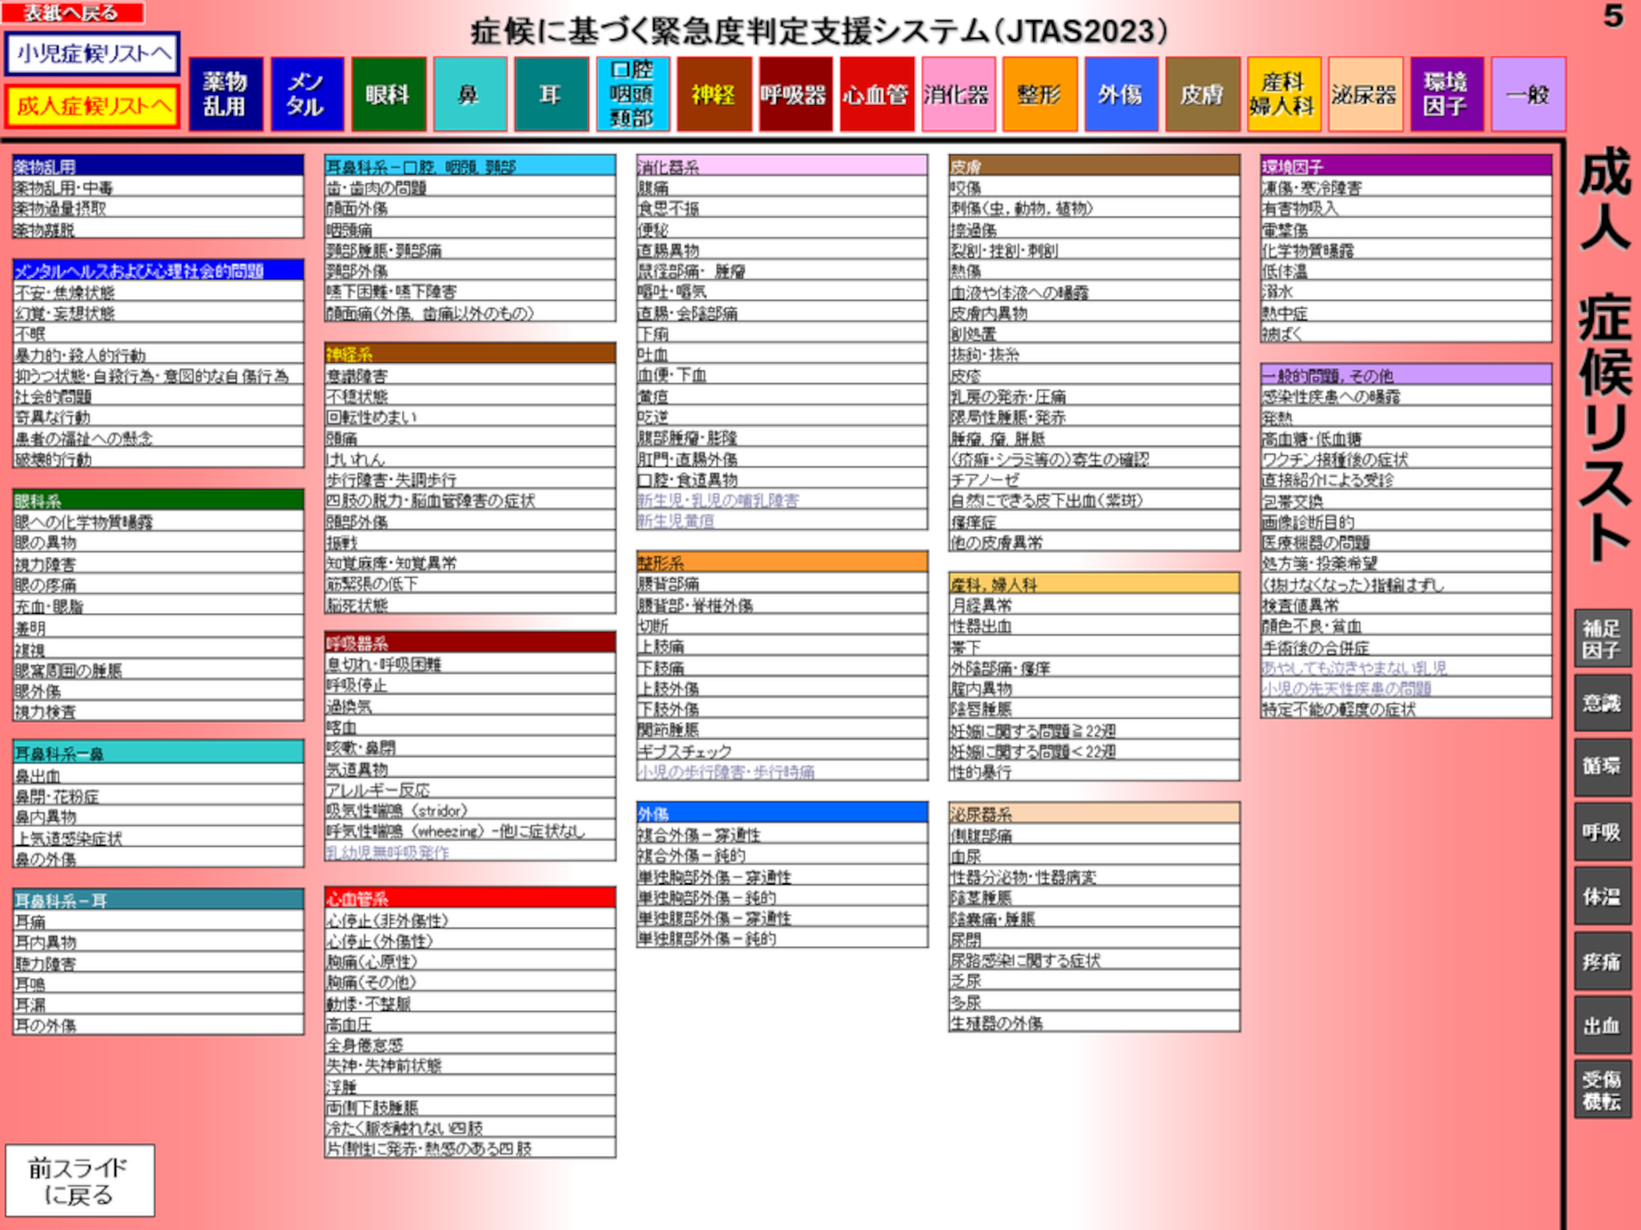Select the 意識 side button
This screenshot has height=1230, width=1641.
click(x=1603, y=703)
